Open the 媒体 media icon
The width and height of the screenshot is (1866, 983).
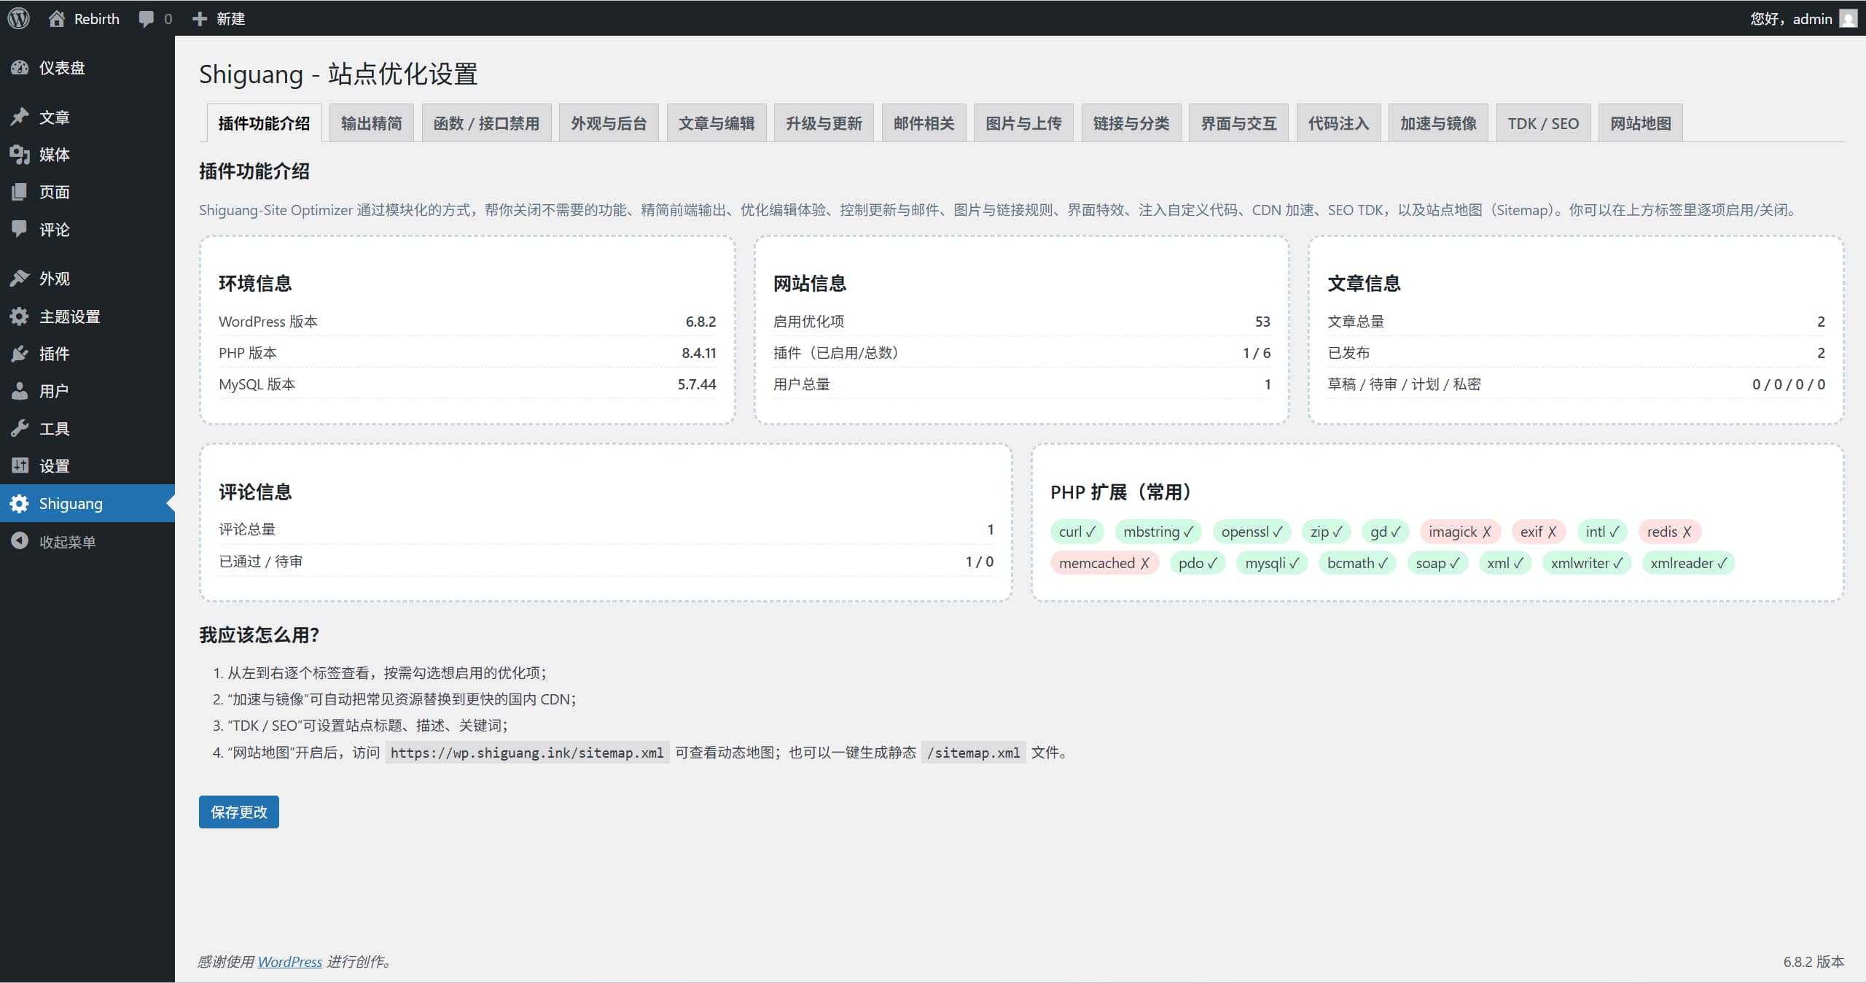tap(20, 154)
